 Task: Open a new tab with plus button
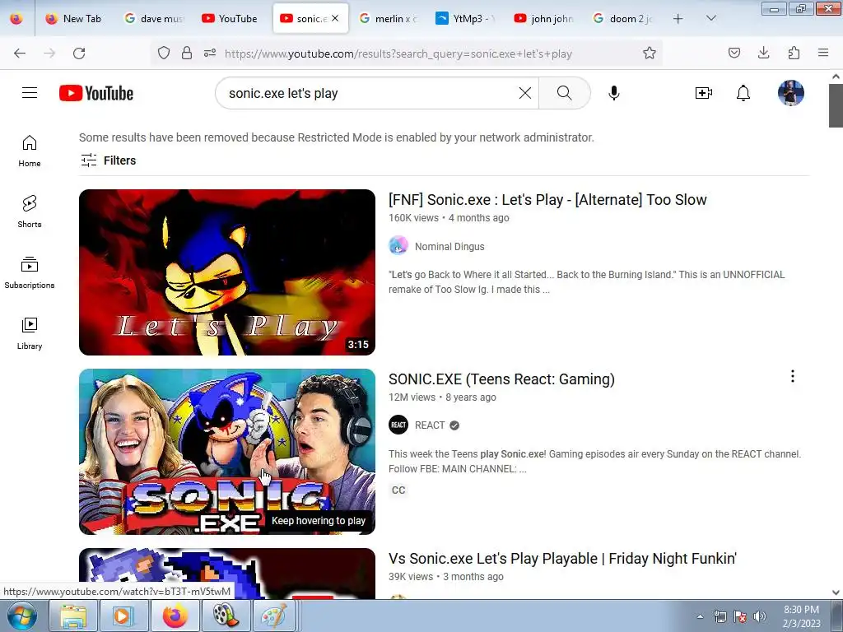point(678,19)
